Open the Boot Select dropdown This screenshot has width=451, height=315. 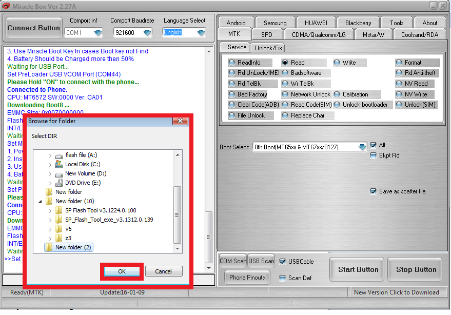click(x=362, y=147)
